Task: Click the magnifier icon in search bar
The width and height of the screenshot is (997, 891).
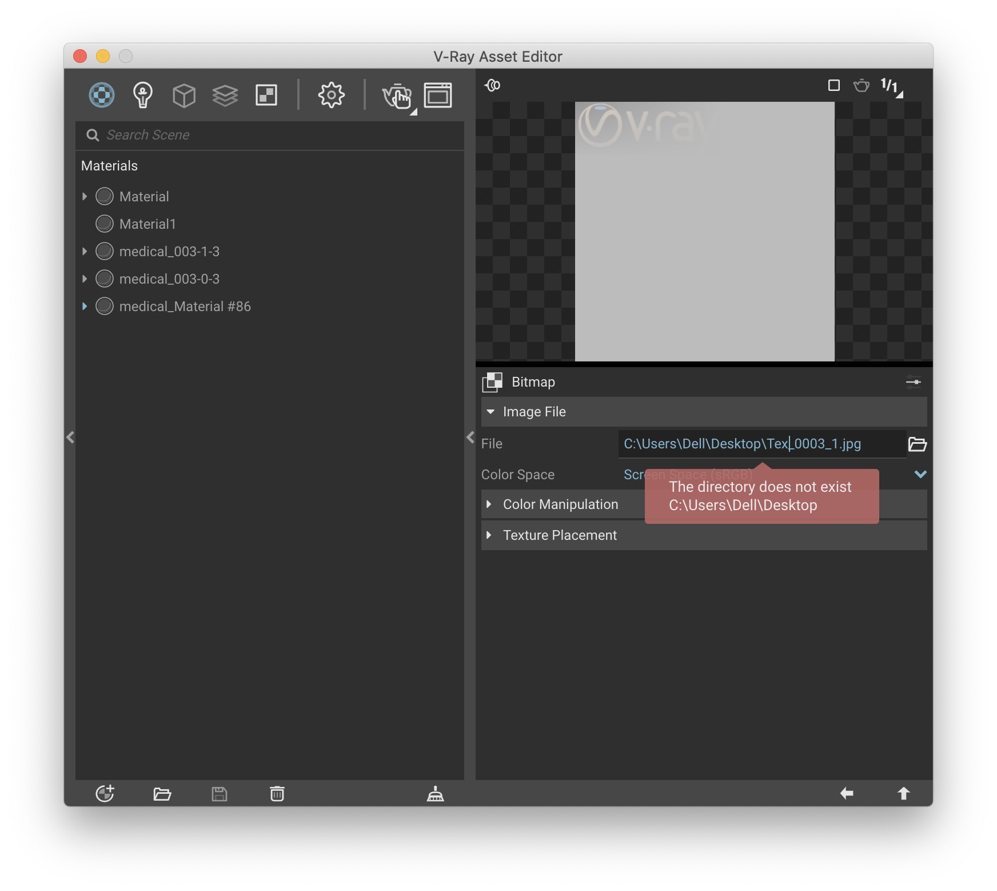Action: (93, 135)
